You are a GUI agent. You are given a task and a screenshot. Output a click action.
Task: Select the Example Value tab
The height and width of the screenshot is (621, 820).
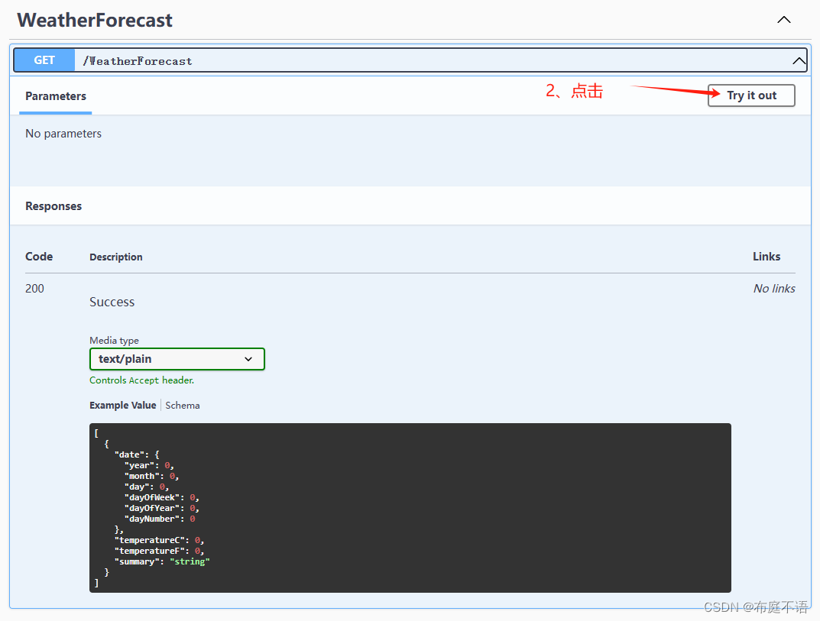coord(122,405)
